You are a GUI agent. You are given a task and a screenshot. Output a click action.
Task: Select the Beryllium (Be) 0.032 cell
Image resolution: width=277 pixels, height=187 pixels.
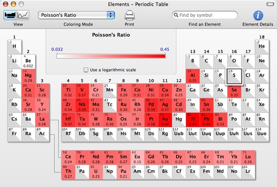(x=28, y=62)
